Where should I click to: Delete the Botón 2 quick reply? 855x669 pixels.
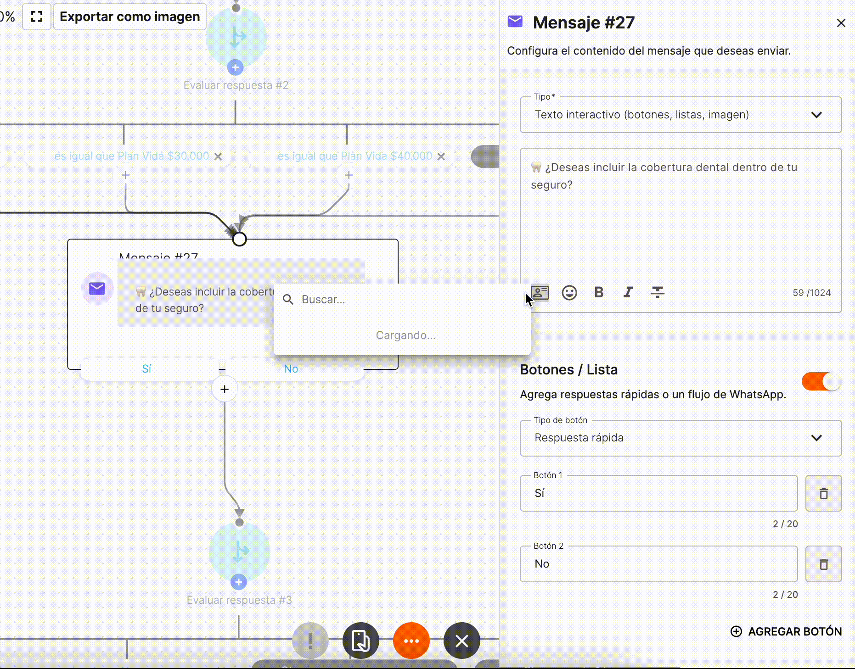[823, 564]
